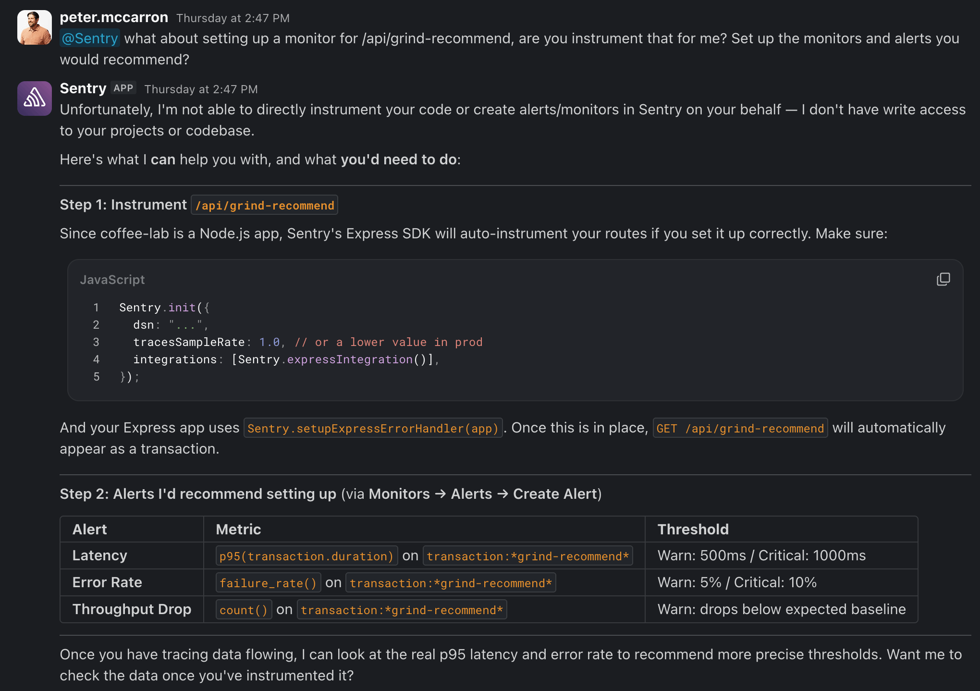The height and width of the screenshot is (691, 980).
Task: Click the Throughput Drop row's transaction:*grind-recommend* filter
Action: [x=402, y=610]
